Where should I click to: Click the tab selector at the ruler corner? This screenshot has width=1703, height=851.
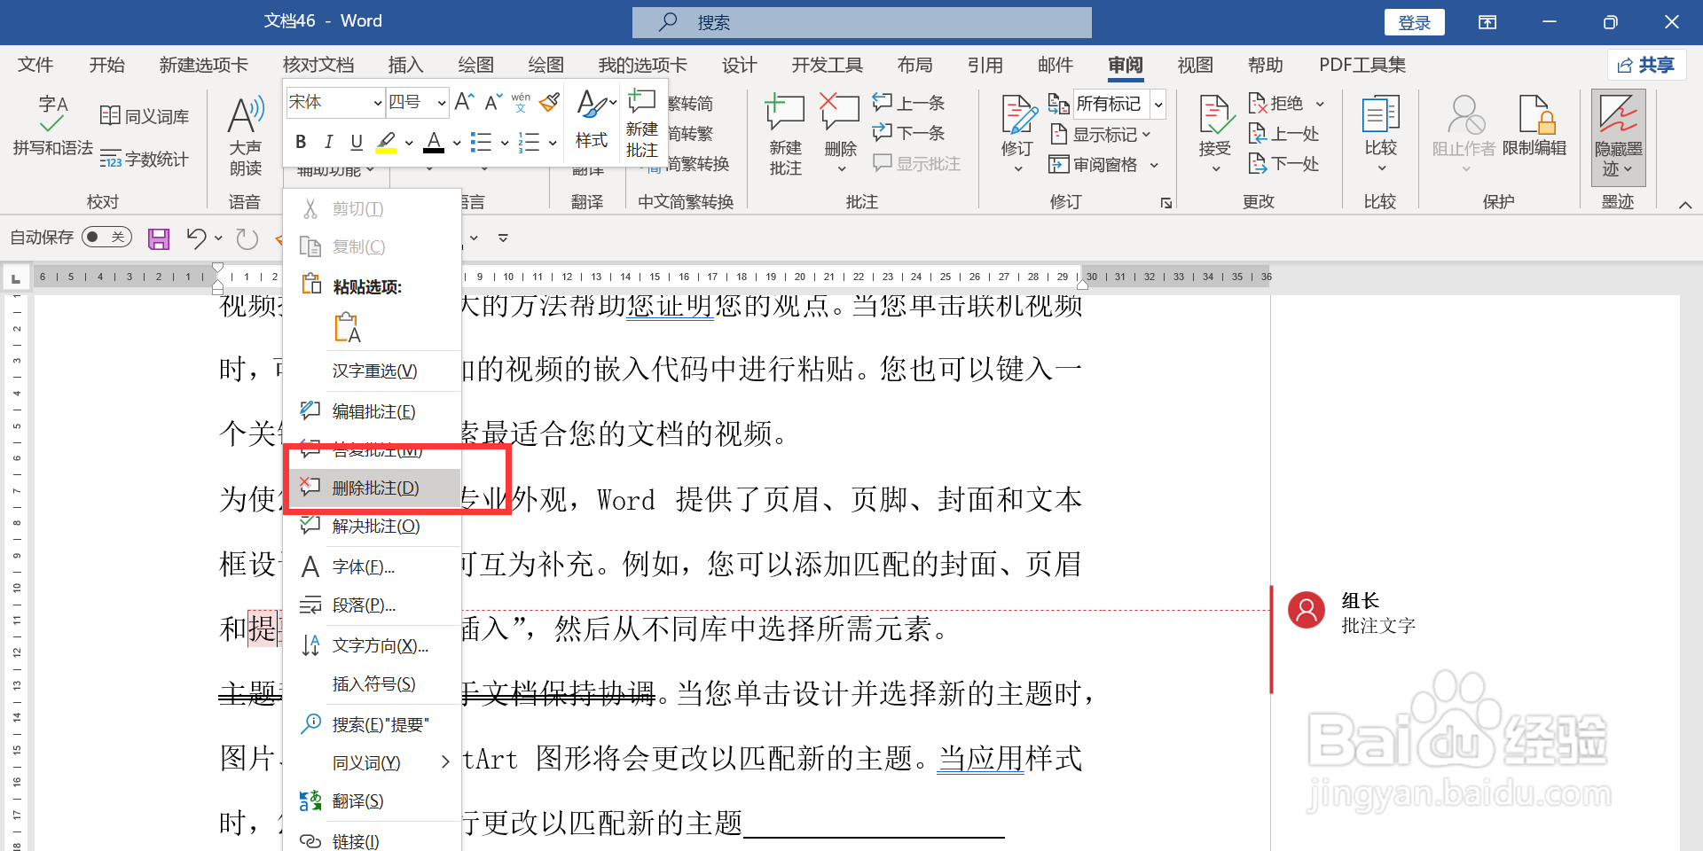point(15,278)
